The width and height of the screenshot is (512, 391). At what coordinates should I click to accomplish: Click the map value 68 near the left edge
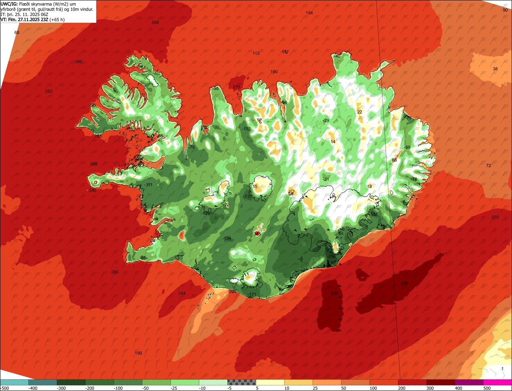[17, 32]
